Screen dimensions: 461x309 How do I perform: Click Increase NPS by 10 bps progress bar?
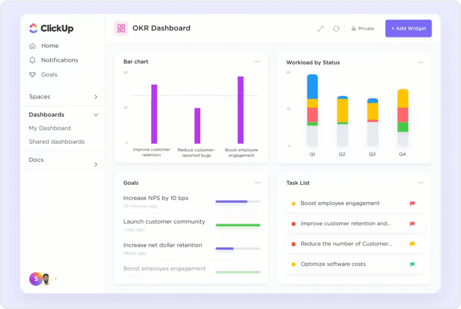[x=238, y=201]
